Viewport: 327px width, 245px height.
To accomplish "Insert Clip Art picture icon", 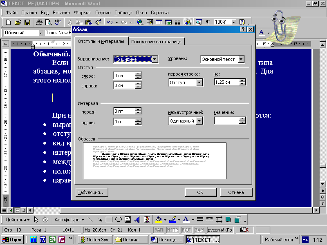I will [x=147, y=220].
